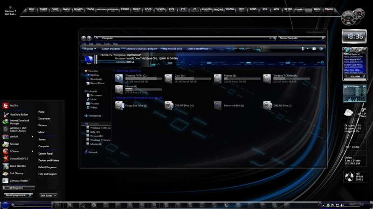Open NERO shortcut in top dock
373x209 pixels.
pyautogui.click(x=253, y=10)
